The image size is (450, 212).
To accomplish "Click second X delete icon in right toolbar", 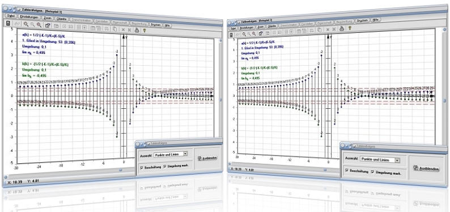I will coord(334,29).
